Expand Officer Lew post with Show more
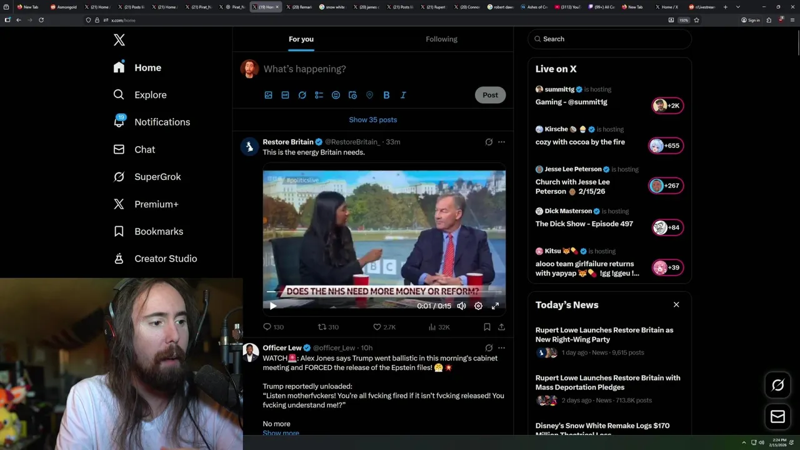Screen dimensions: 800x450 pyautogui.click(x=281, y=432)
